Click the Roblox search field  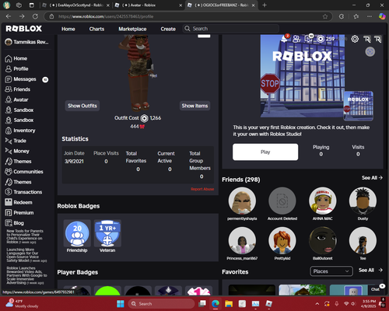tap(231, 29)
